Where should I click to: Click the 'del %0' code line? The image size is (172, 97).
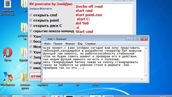click(82, 23)
